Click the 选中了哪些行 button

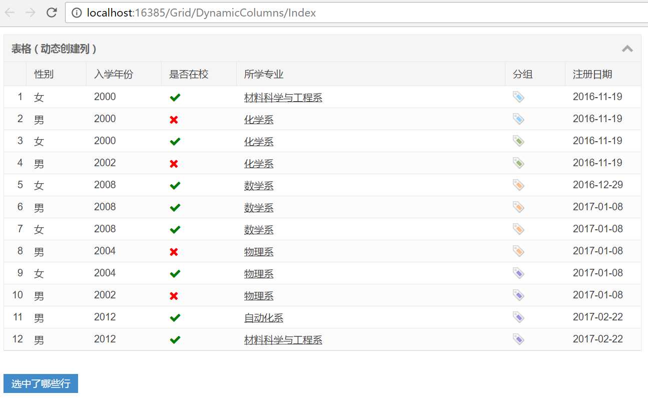[41, 383]
